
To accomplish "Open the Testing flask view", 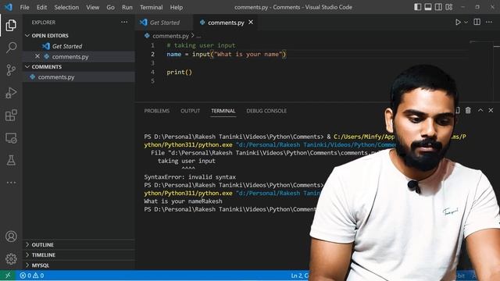I will point(11,160).
